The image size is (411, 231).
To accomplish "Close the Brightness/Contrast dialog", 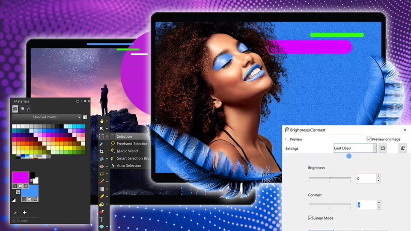I will click(405, 130).
